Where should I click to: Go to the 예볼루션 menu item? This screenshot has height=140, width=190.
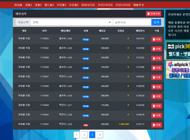coord(138,5)
